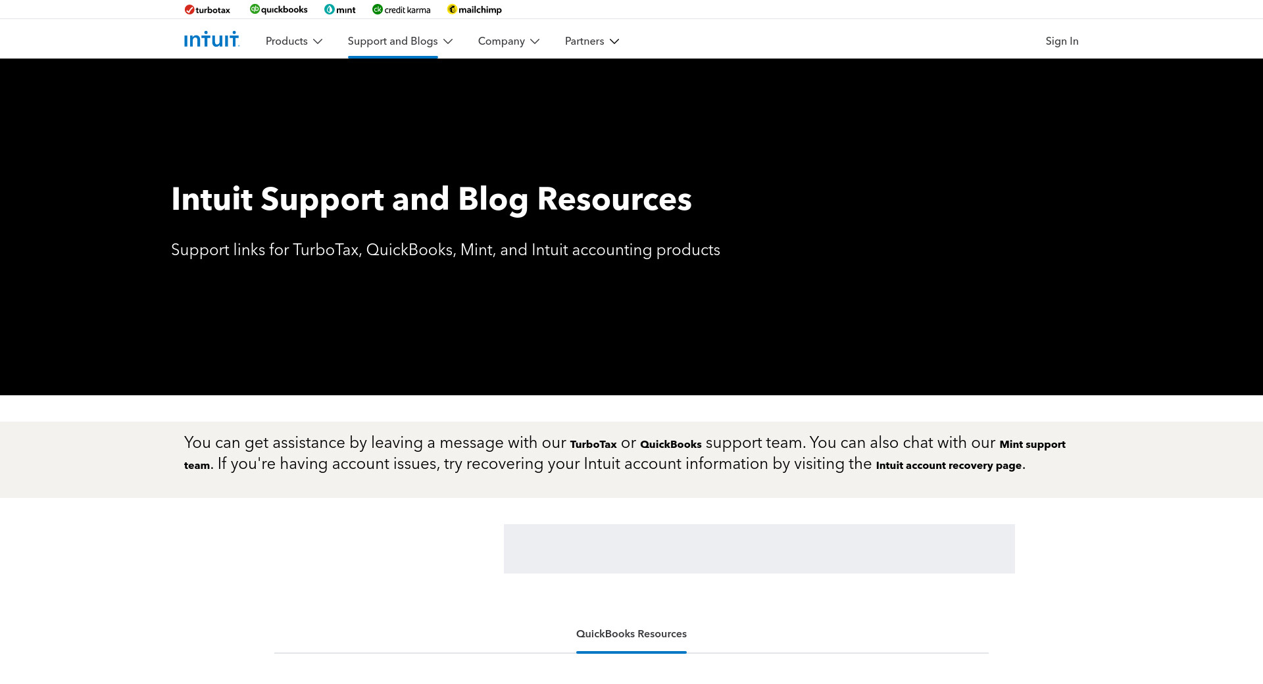
Task: Click the chevron next to Products
Action: point(318,41)
